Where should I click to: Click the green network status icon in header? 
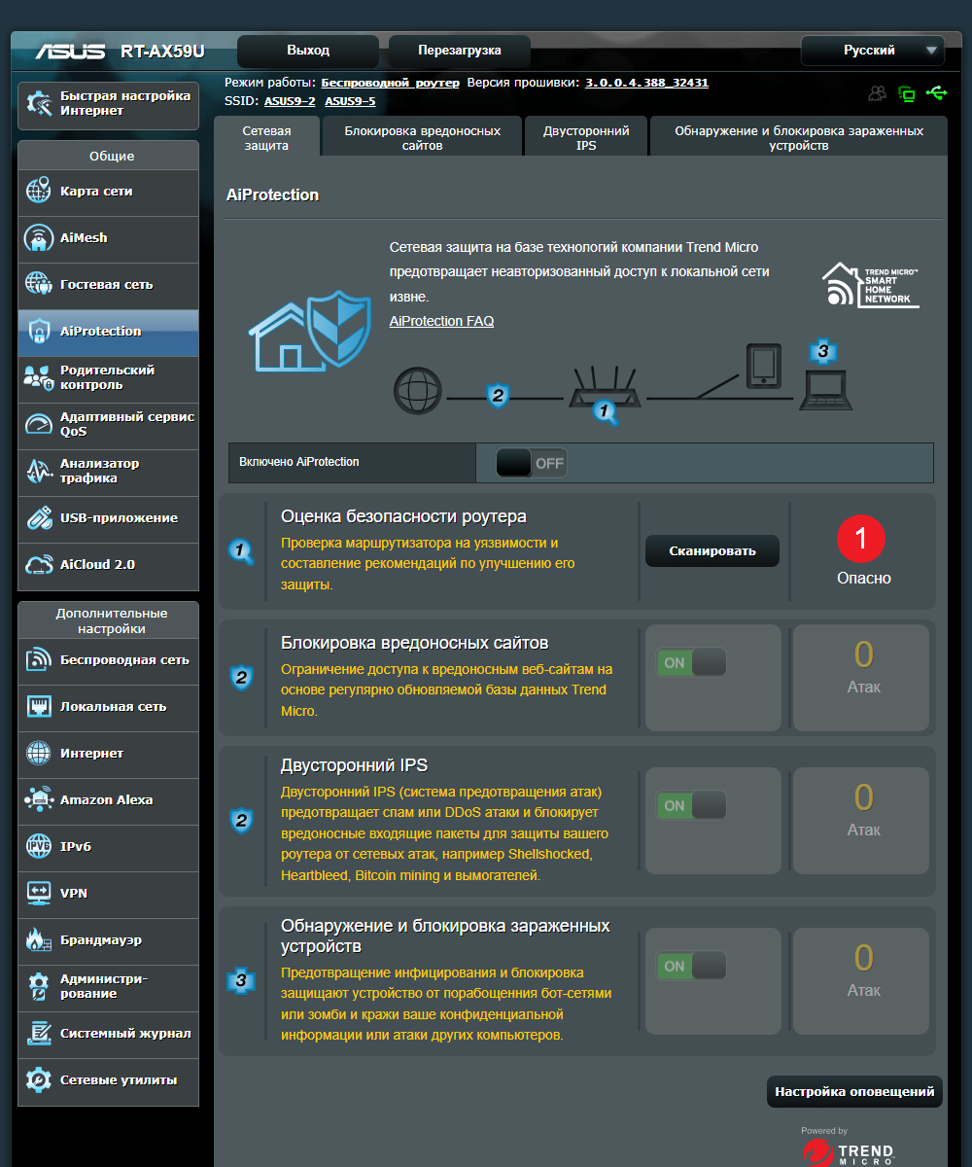[x=907, y=93]
